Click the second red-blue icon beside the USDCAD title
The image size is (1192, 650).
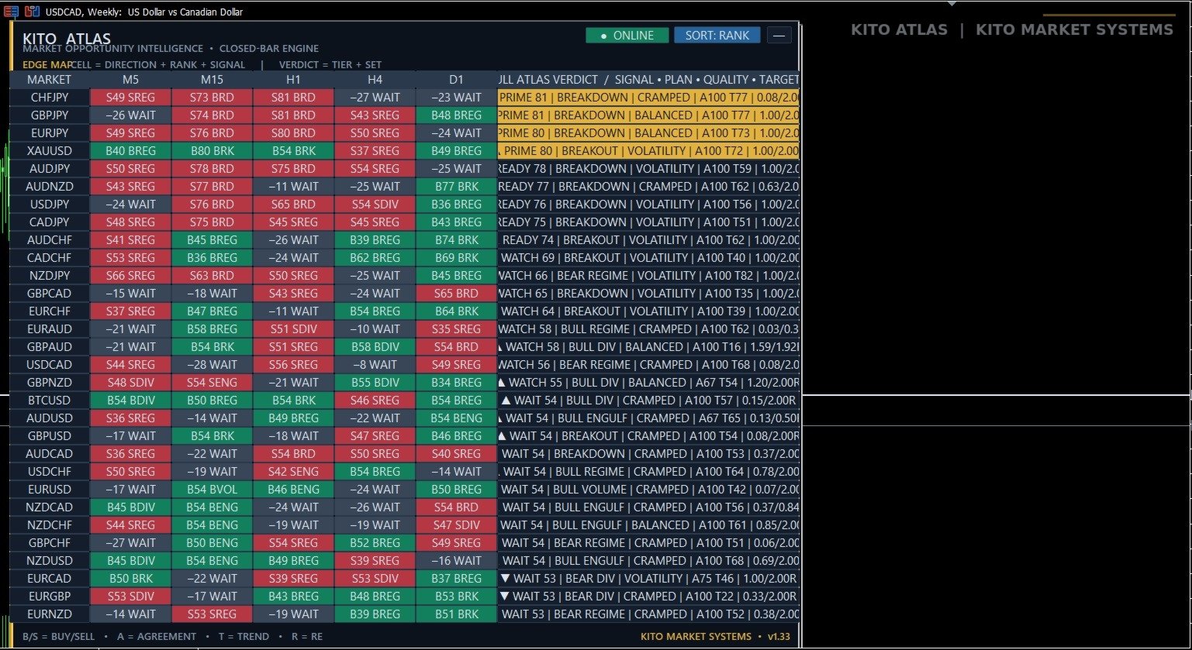[33, 12]
